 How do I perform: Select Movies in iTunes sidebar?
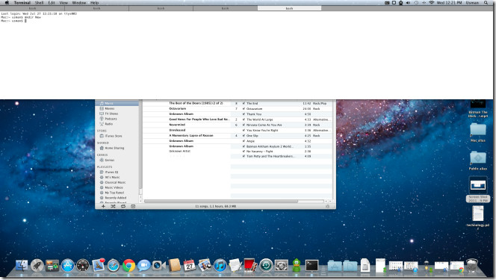point(110,108)
